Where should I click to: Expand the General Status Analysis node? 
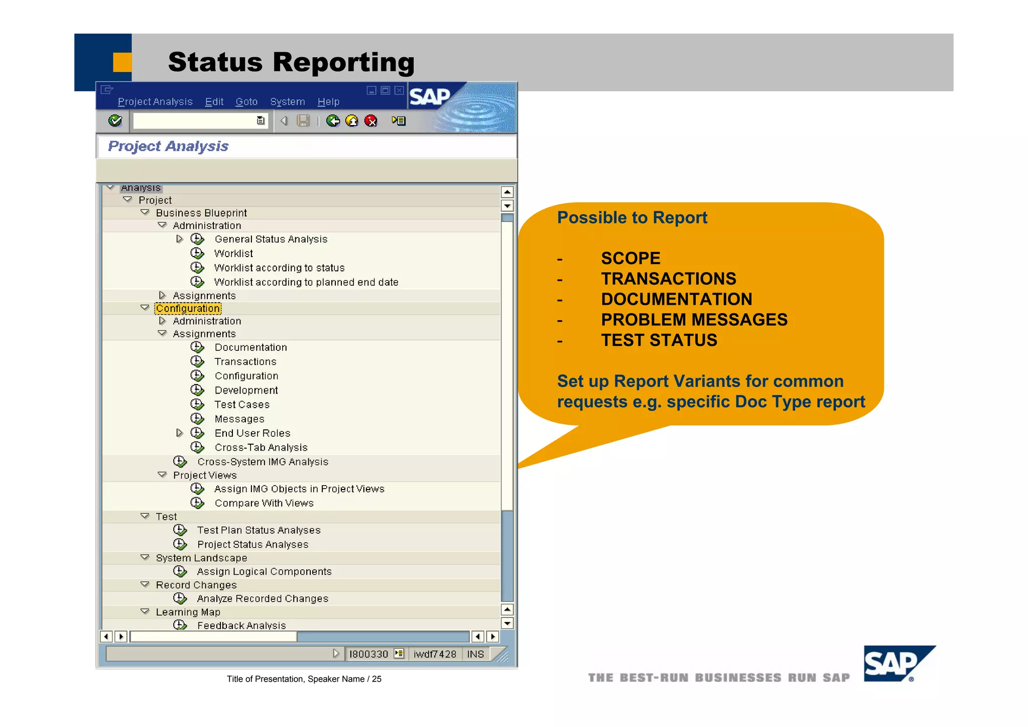click(179, 239)
